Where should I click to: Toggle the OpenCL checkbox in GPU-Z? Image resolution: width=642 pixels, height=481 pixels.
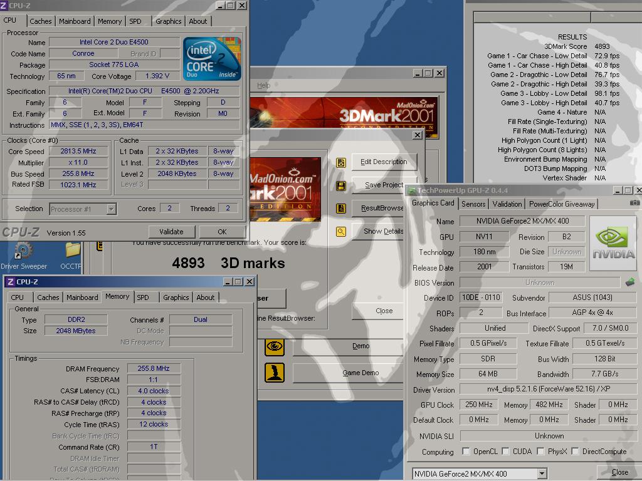coord(466,451)
